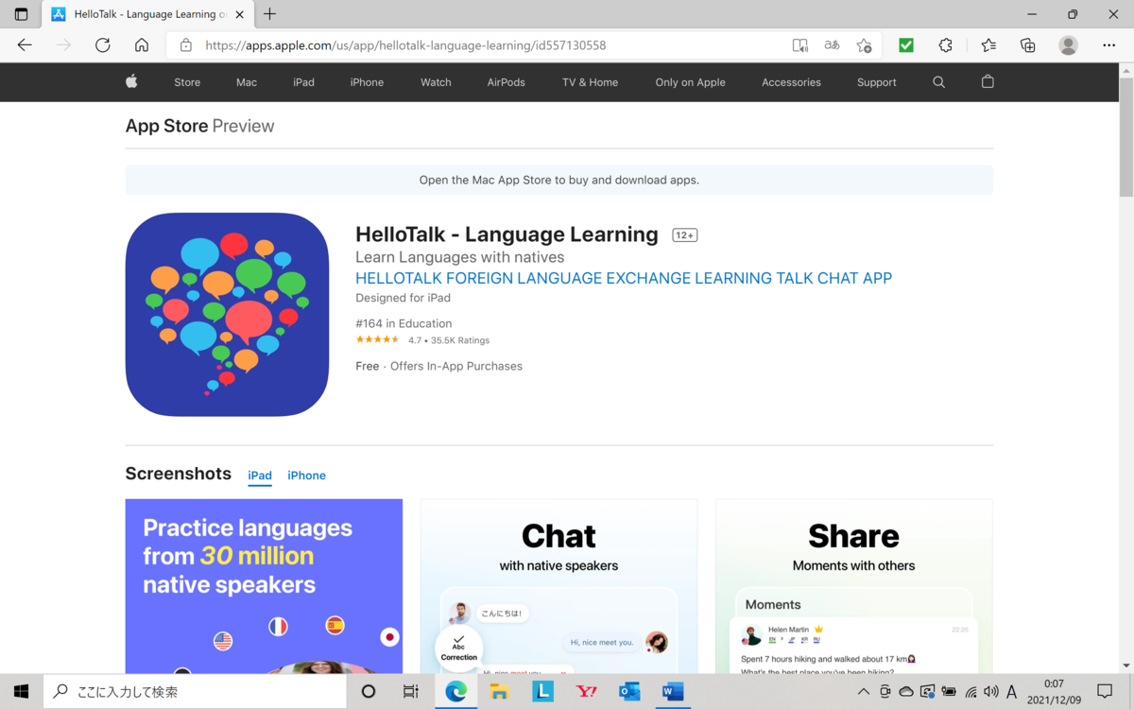The height and width of the screenshot is (709, 1134).
Task: Open the Chat with native speakers screenshot
Action: [x=558, y=586]
